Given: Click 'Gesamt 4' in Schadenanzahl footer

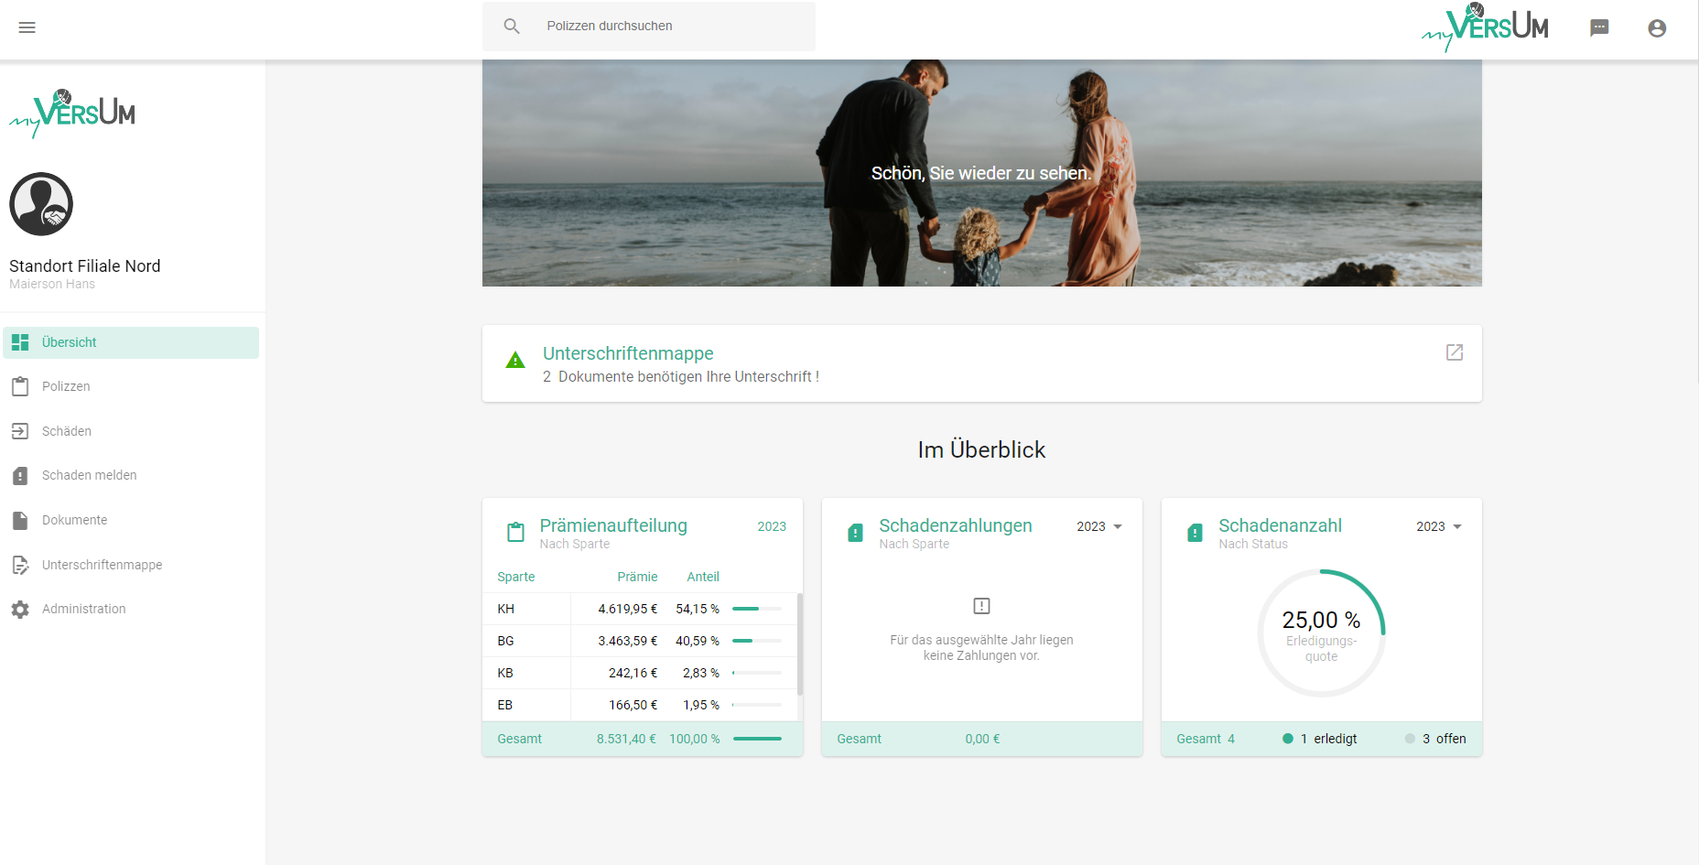Looking at the screenshot, I should click(x=1206, y=739).
